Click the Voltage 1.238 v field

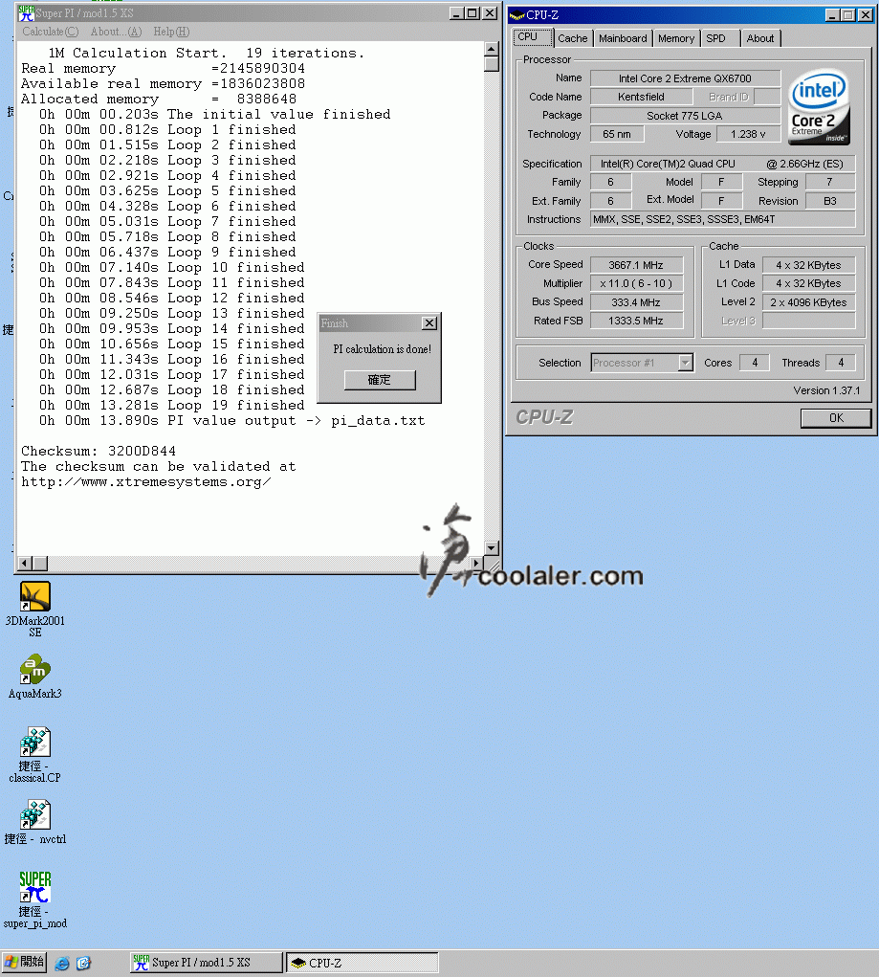pos(748,134)
